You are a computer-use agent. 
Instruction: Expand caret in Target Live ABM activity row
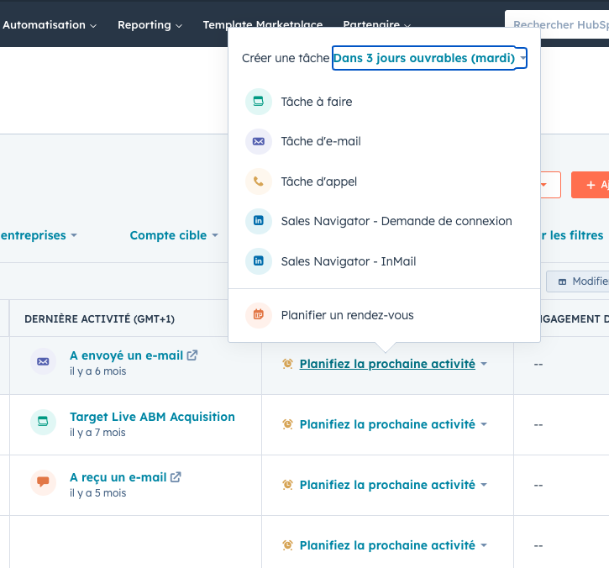(484, 424)
